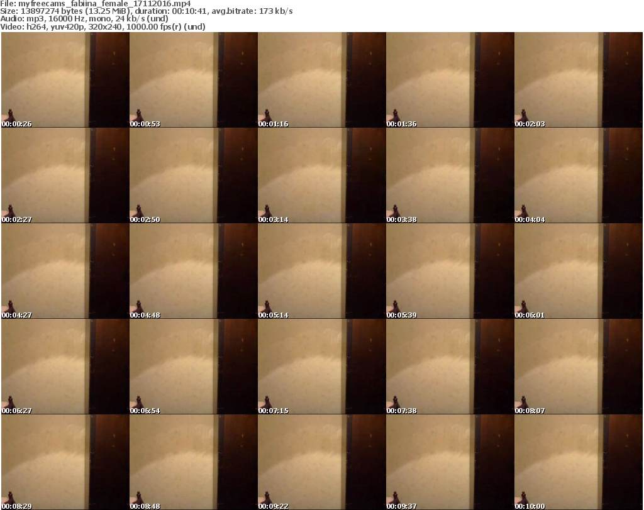
Task: Choose the last thumbnail at 00:10:00
Action: [579, 462]
